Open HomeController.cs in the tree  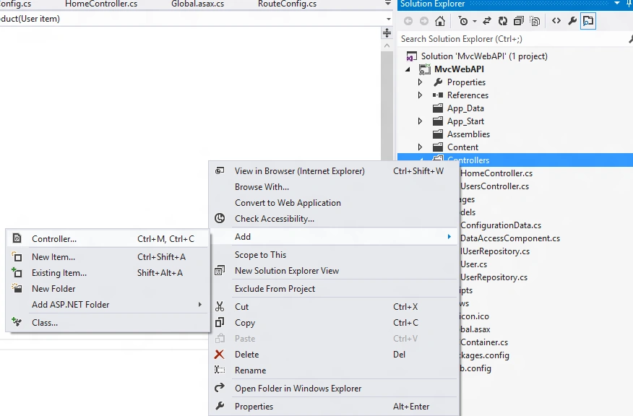coord(496,173)
